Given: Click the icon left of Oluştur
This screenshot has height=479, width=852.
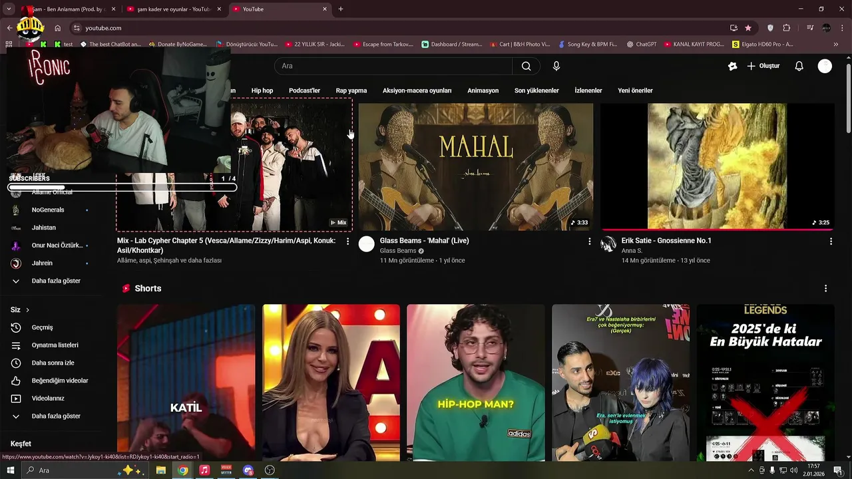Looking at the screenshot, I should point(733,66).
